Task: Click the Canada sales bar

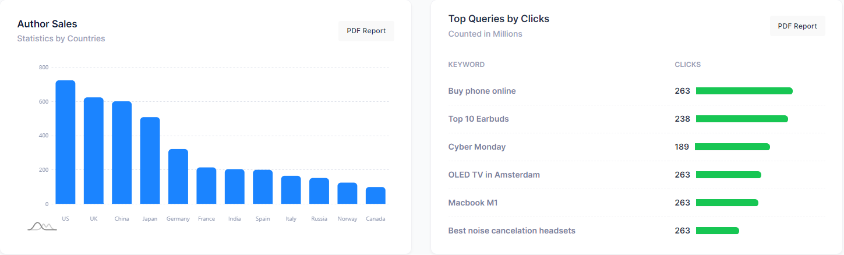Action: 375,196
